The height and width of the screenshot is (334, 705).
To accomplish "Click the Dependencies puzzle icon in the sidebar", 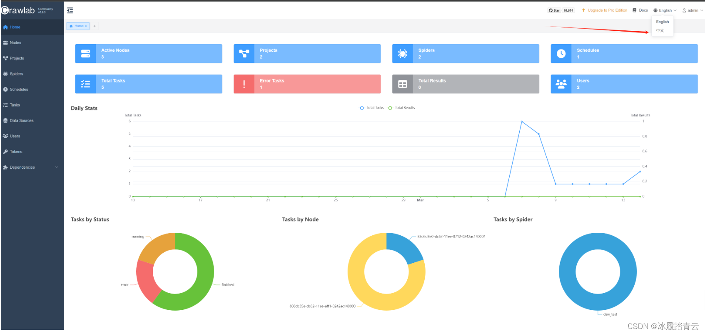I will (5, 167).
